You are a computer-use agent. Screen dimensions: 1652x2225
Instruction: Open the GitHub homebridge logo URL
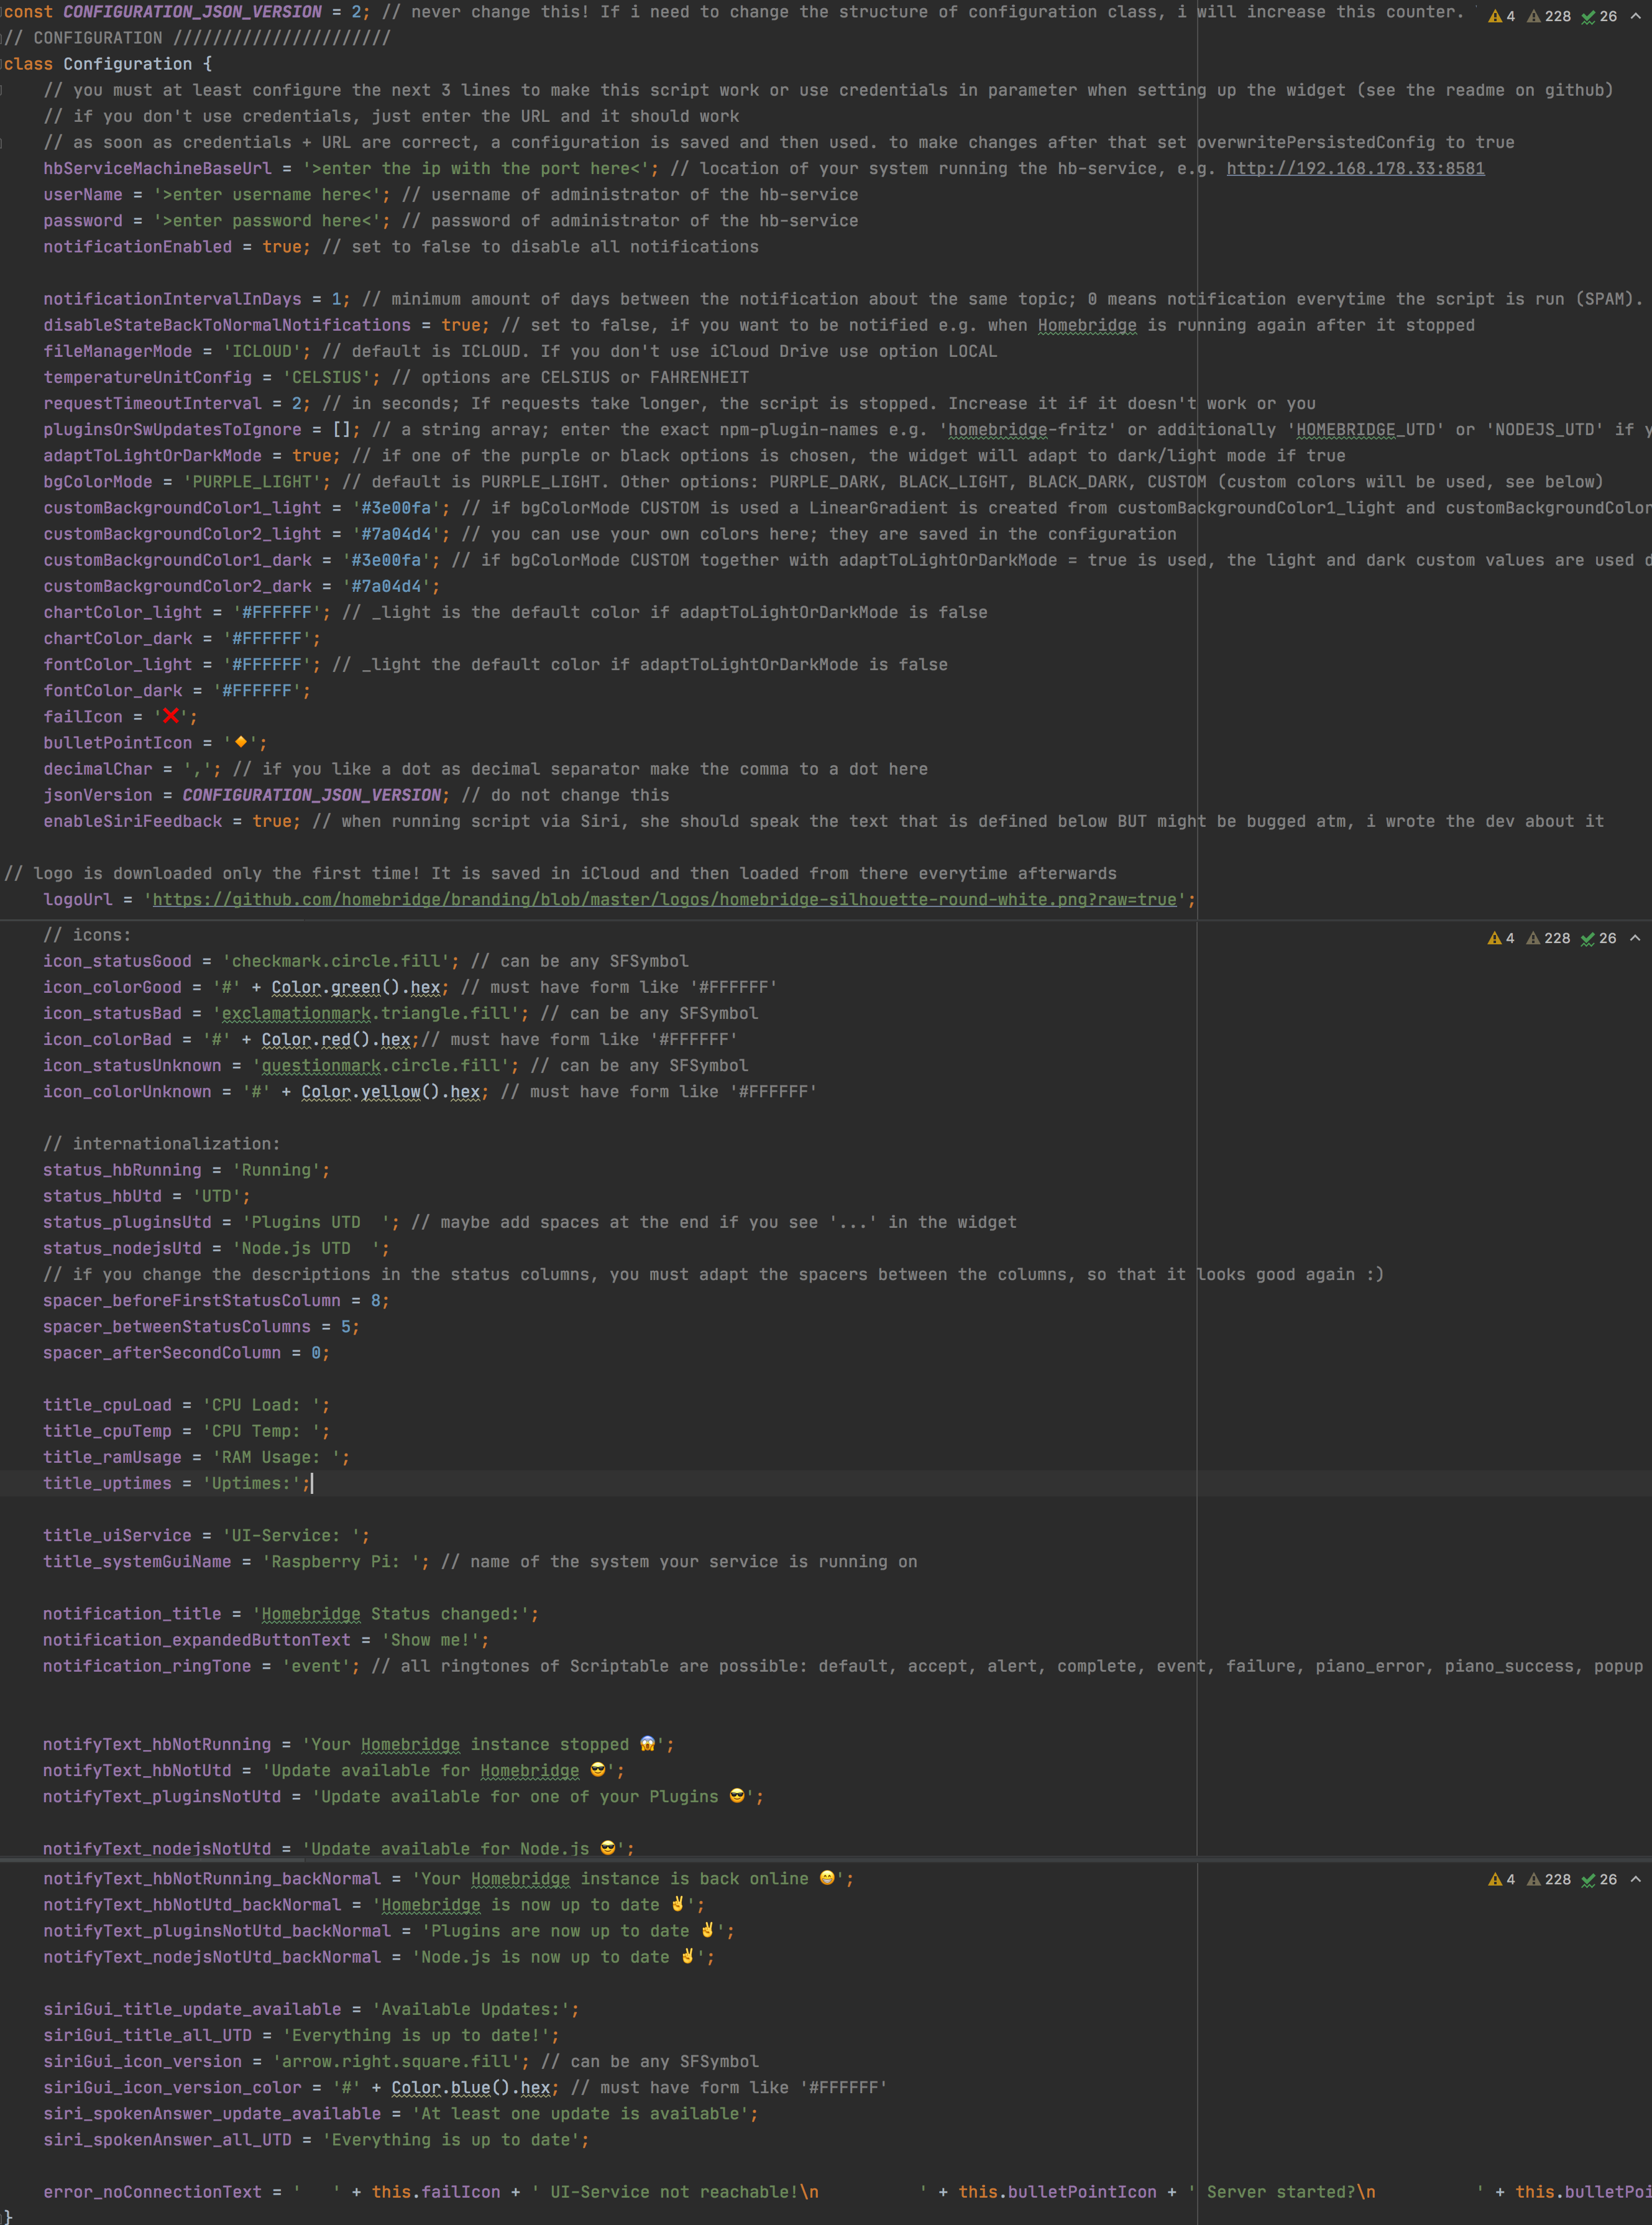click(664, 899)
